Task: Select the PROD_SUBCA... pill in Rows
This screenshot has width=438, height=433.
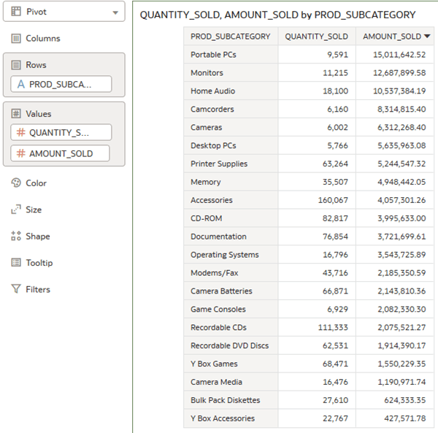Action: click(x=61, y=84)
